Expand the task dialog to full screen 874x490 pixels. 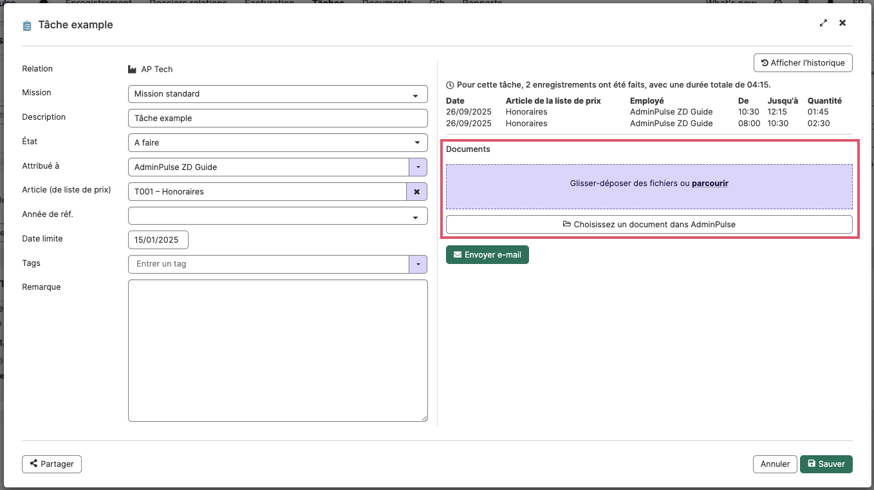tap(823, 23)
